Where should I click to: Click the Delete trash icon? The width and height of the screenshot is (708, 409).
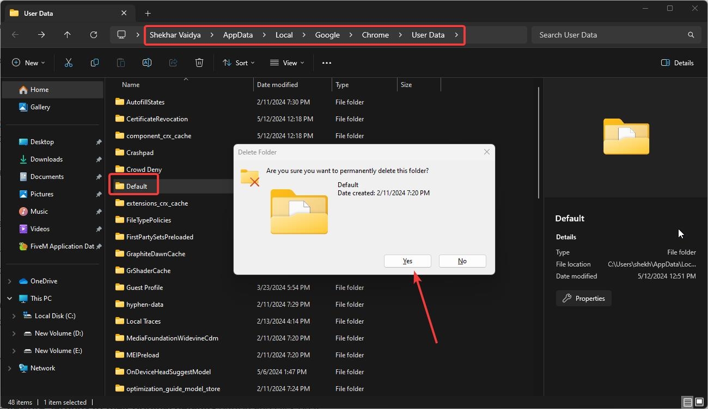[x=199, y=63]
